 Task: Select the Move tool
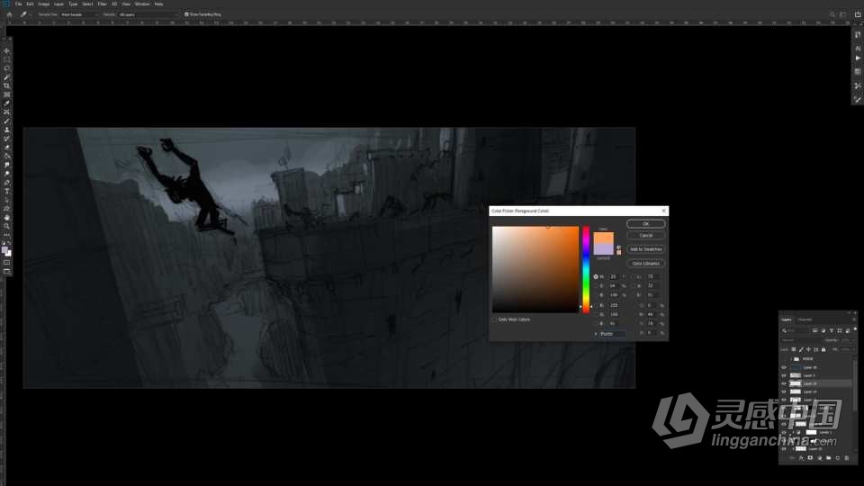coord(6,50)
